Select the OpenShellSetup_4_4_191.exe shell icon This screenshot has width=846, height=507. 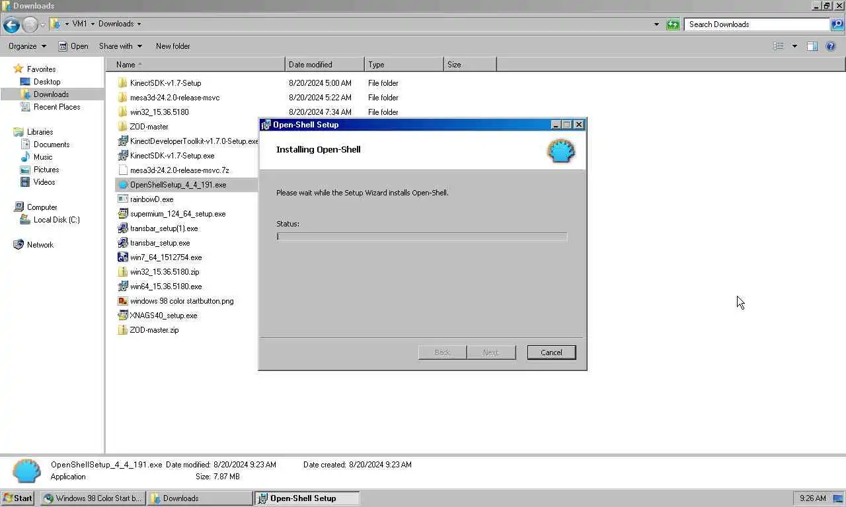tap(122, 185)
